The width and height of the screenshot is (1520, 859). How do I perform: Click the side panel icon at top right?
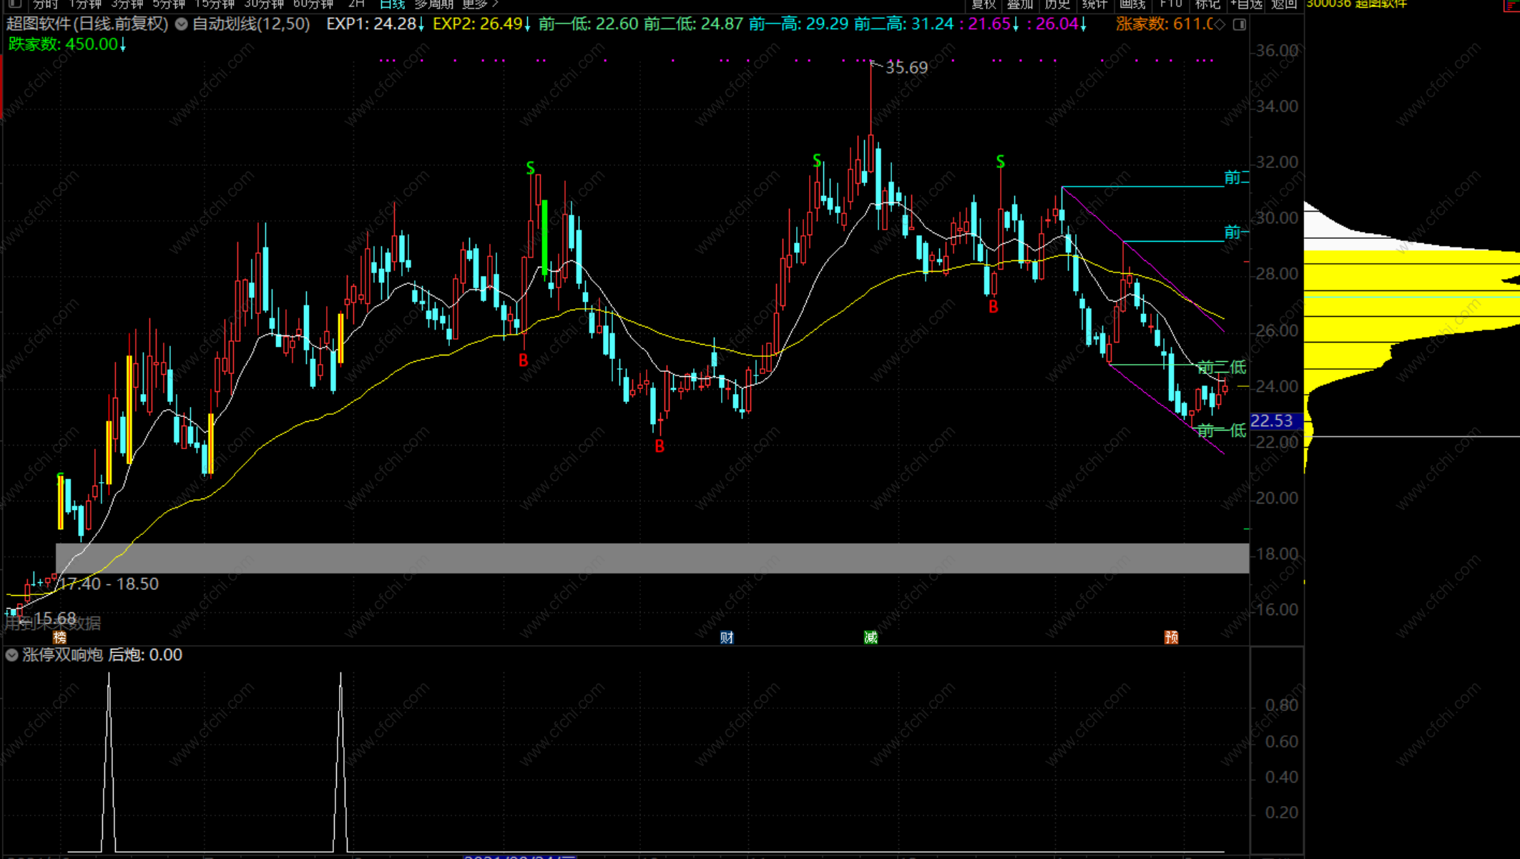pos(1240,24)
